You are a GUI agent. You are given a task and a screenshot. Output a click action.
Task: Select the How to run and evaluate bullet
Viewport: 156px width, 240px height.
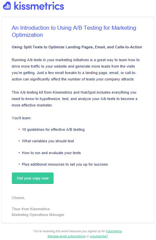[51, 153]
